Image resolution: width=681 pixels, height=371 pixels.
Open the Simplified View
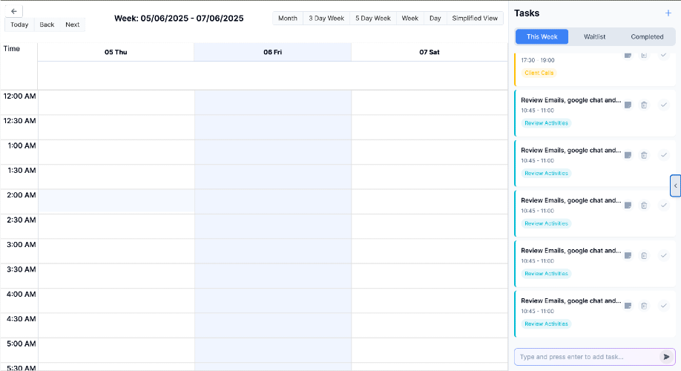[475, 19]
